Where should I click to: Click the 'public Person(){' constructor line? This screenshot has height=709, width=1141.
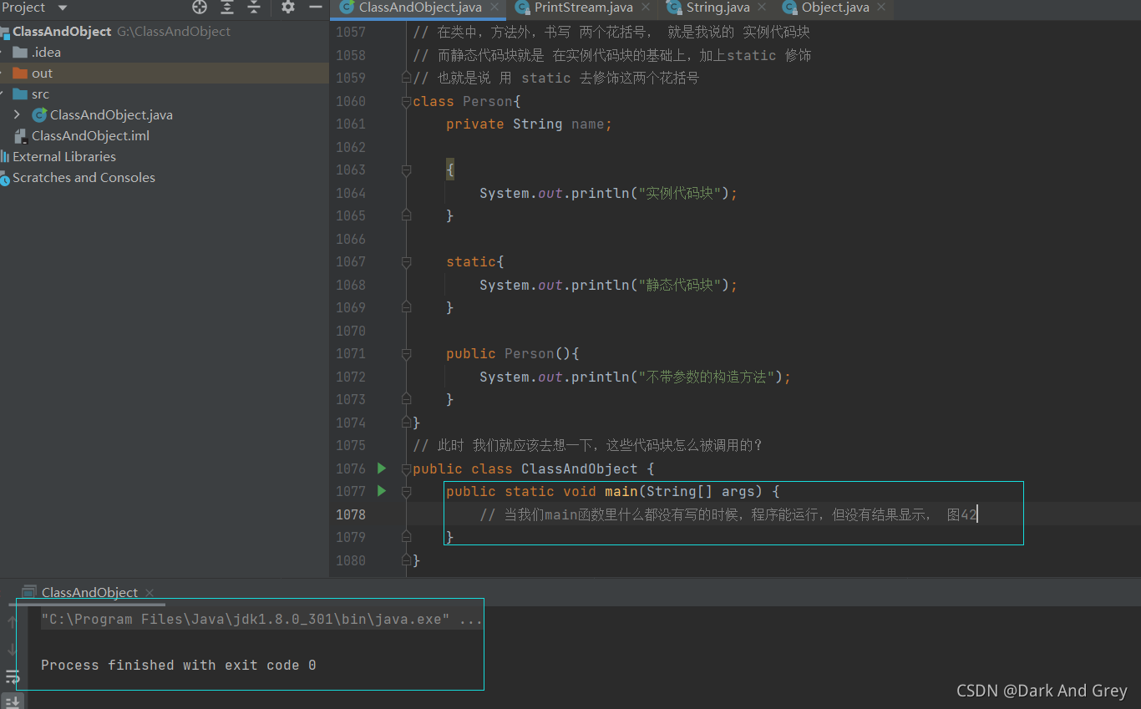[512, 353]
